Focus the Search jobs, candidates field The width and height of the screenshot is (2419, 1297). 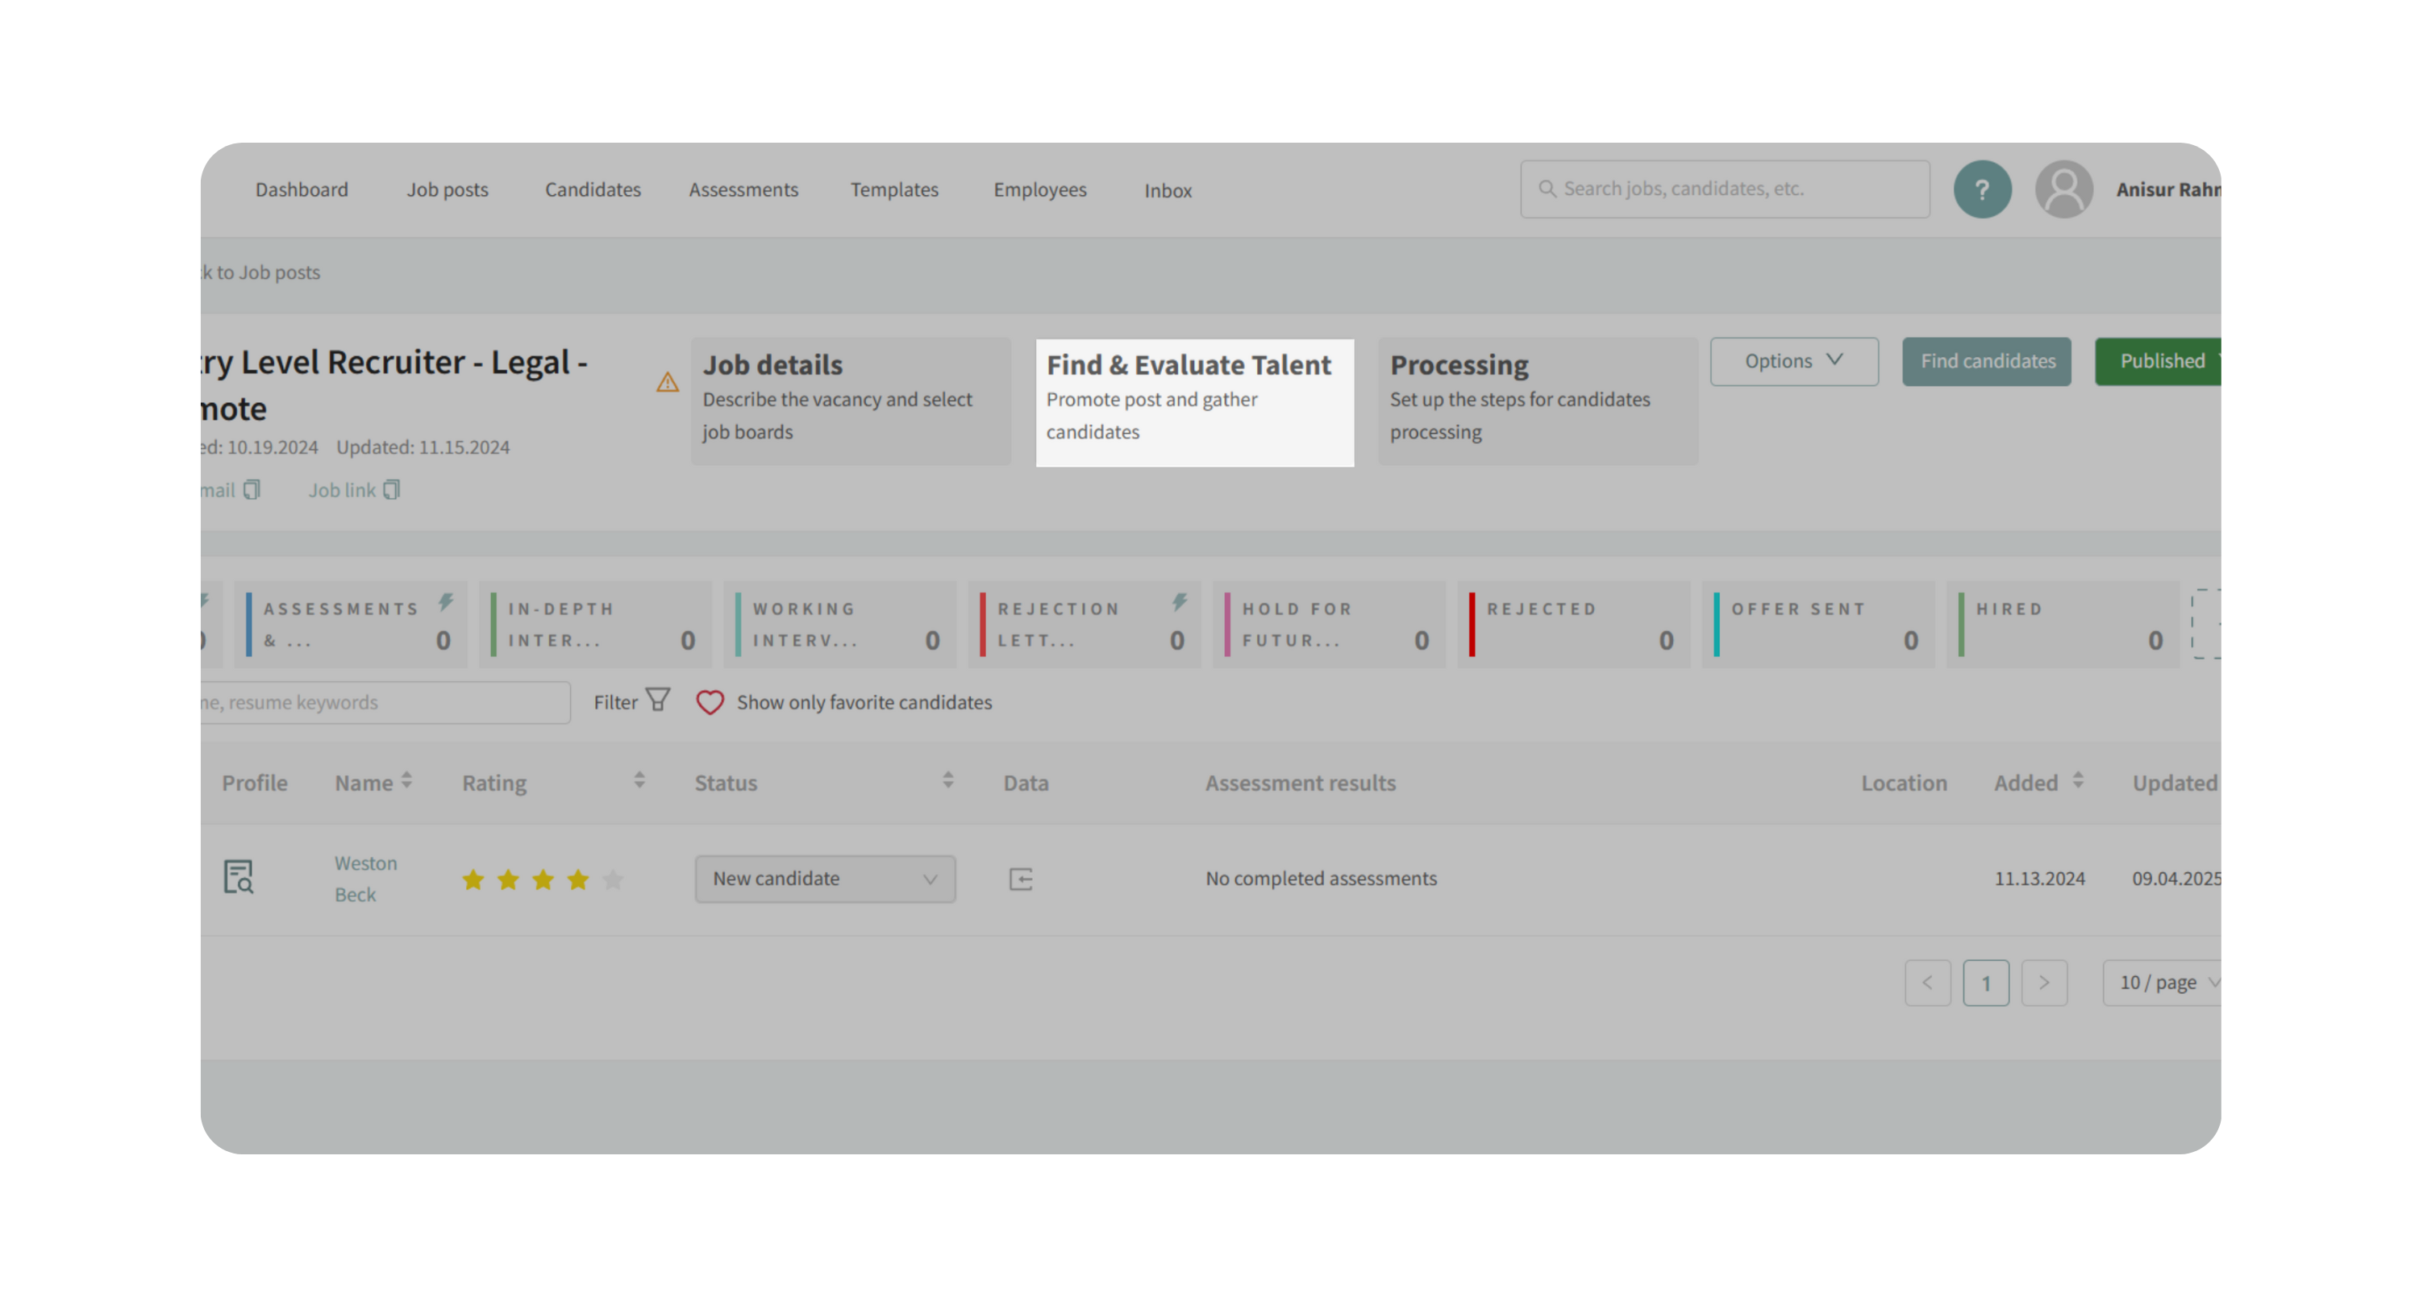1725,189
